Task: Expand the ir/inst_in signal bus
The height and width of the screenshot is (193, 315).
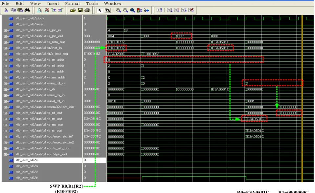Action: point(5,48)
